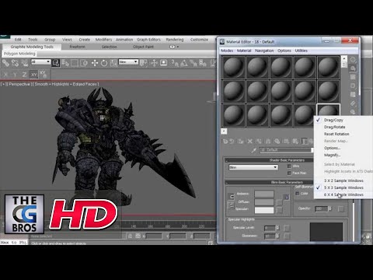This screenshot has height=280, width=373.
Task: Switch to the Object Paint ribbon tab
Action: (143, 47)
